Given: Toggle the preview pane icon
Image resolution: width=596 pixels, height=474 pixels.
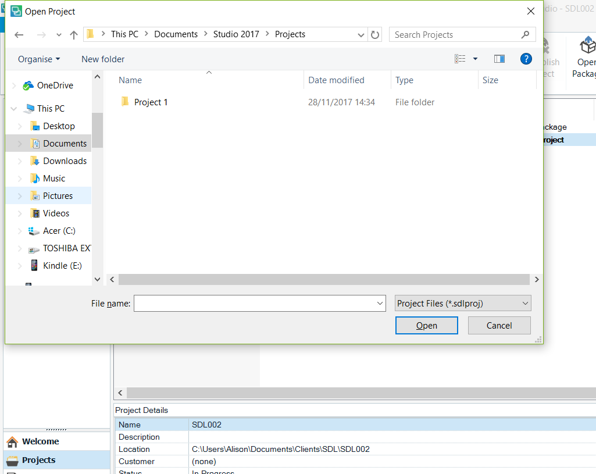Looking at the screenshot, I should point(499,59).
